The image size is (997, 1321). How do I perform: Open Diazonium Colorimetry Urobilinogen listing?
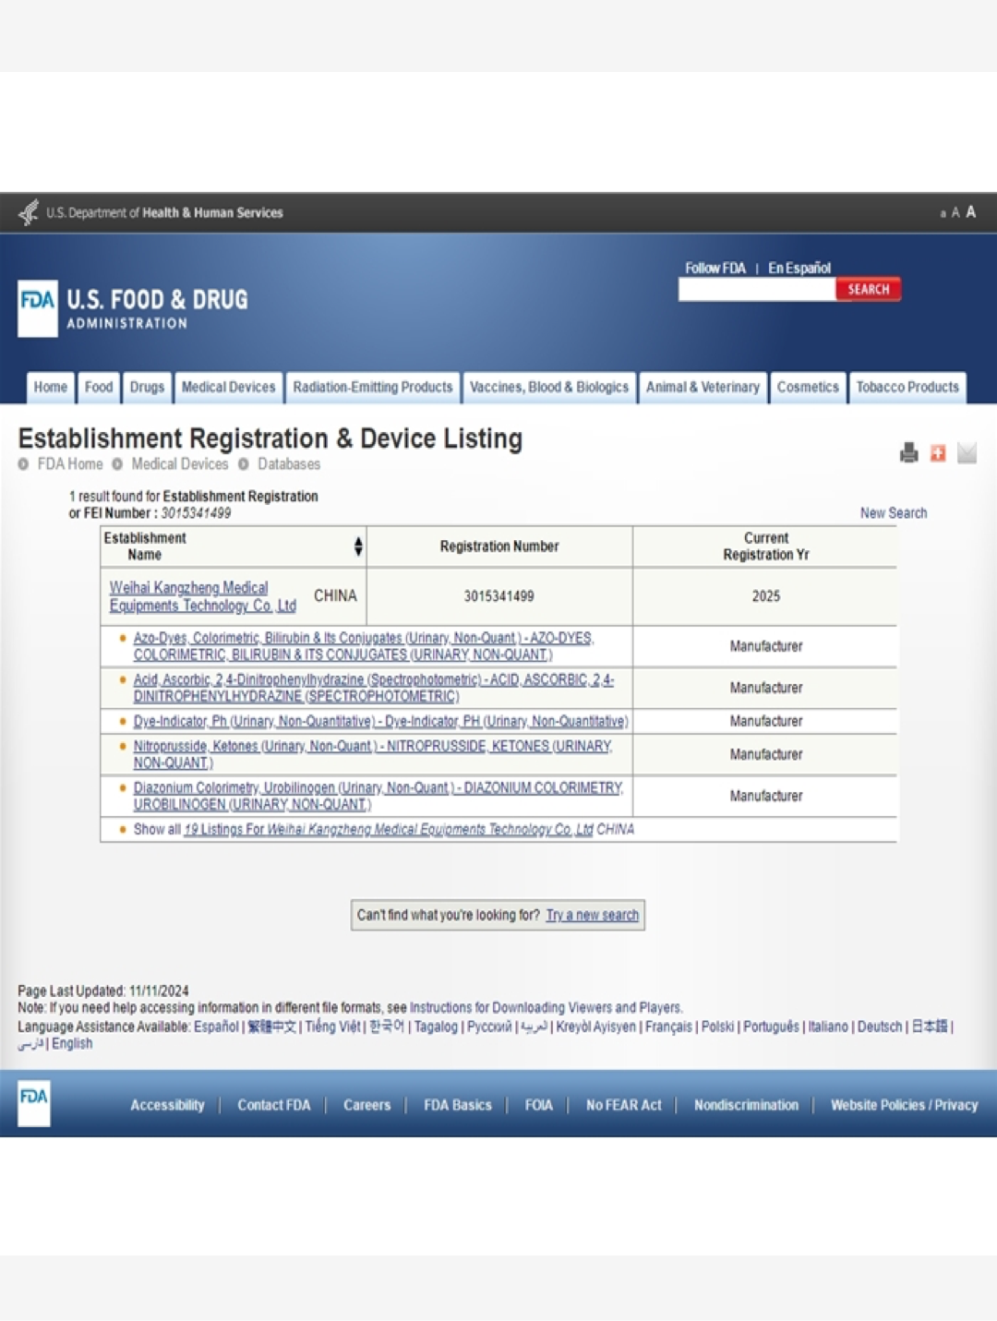pyautogui.click(x=378, y=796)
